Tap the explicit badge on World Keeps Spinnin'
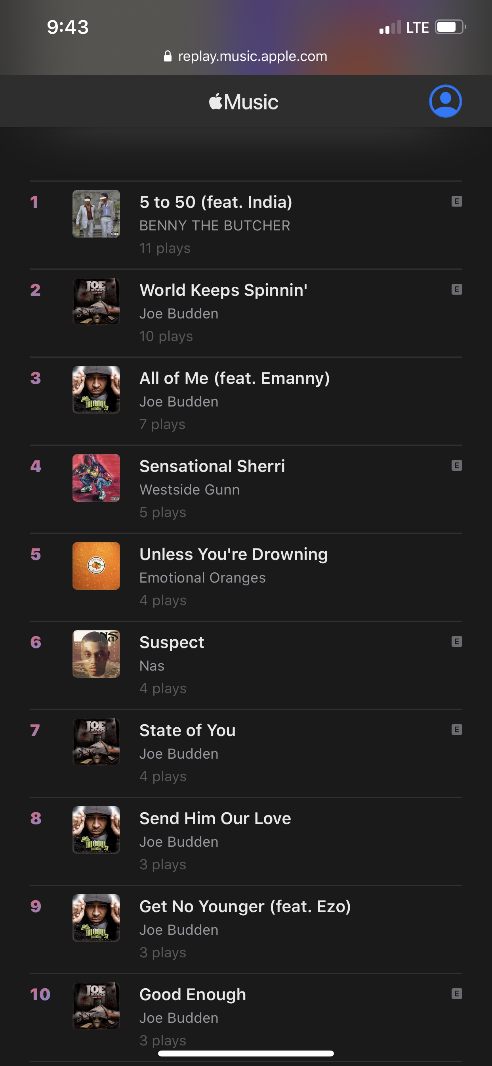This screenshot has width=492, height=1066. (x=456, y=289)
